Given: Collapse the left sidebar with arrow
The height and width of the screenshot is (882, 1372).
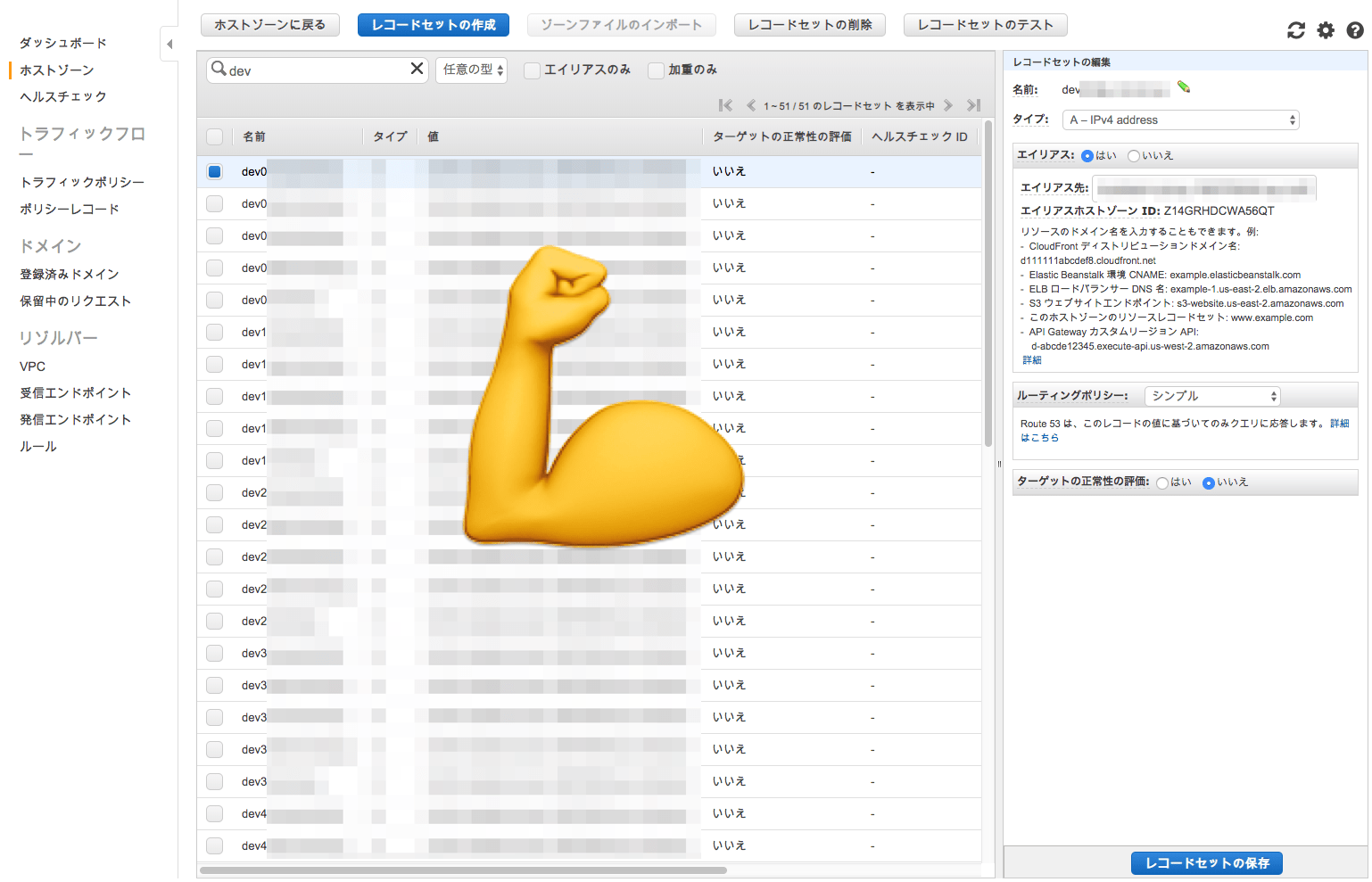Looking at the screenshot, I should [169, 44].
